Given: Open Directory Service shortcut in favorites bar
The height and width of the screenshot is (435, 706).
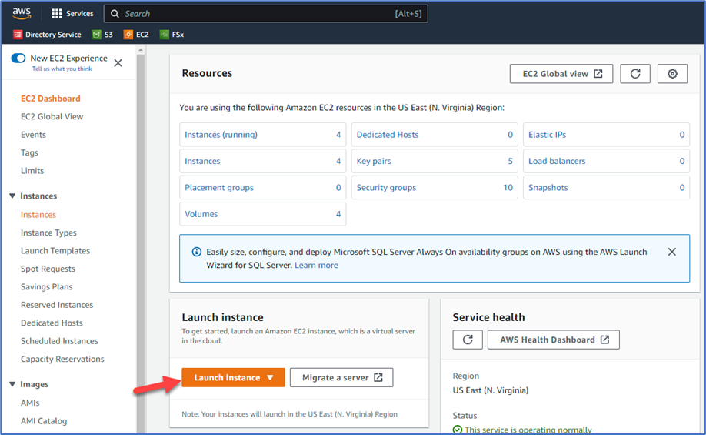Looking at the screenshot, I should pyautogui.click(x=47, y=35).
